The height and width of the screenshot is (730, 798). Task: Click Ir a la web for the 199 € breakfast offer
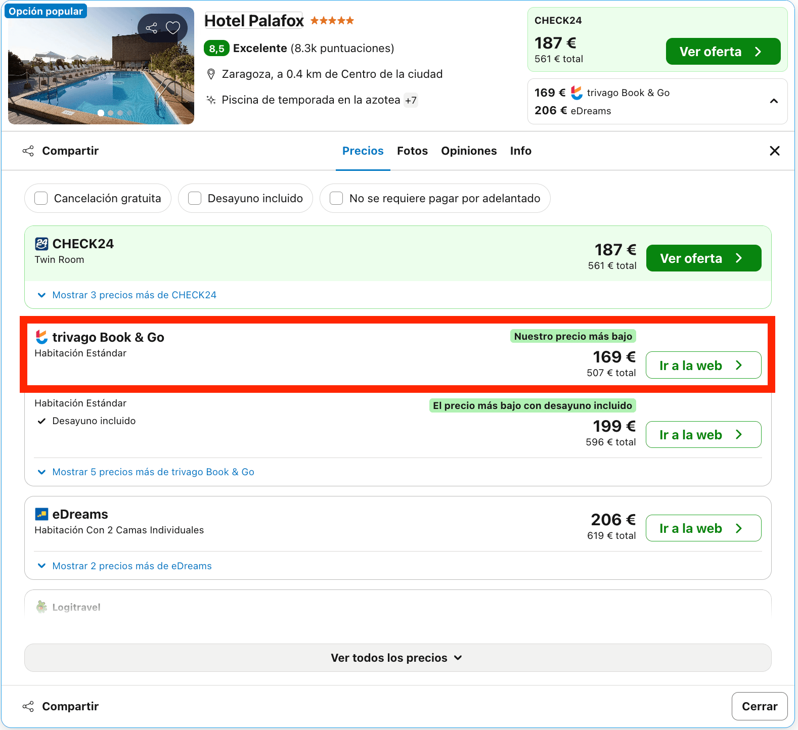point(703,434)
